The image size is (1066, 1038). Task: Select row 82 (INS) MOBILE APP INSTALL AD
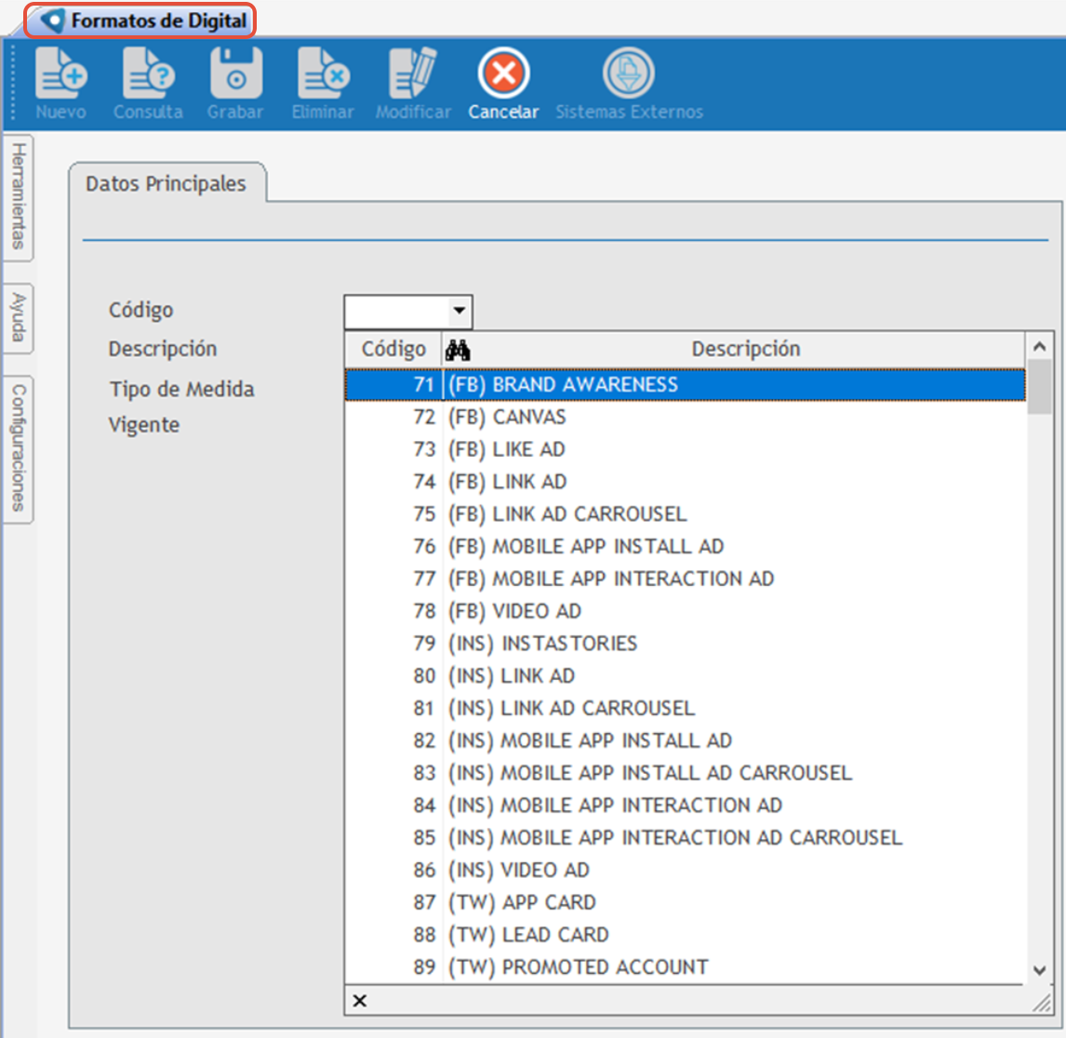tap(686, 740)
